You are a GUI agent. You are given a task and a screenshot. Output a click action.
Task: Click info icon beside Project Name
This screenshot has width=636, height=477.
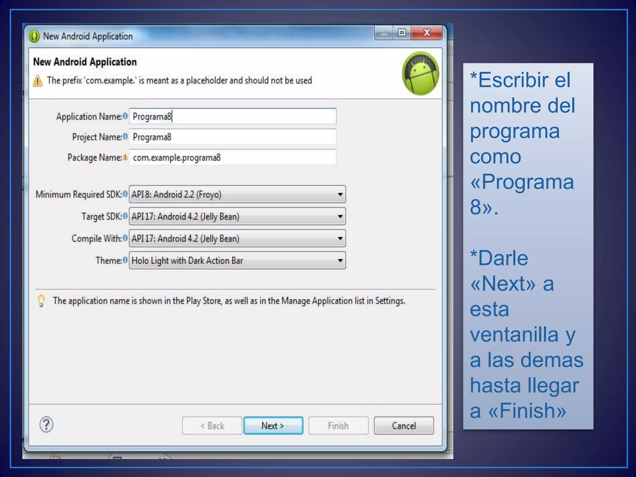pos(125,137)
